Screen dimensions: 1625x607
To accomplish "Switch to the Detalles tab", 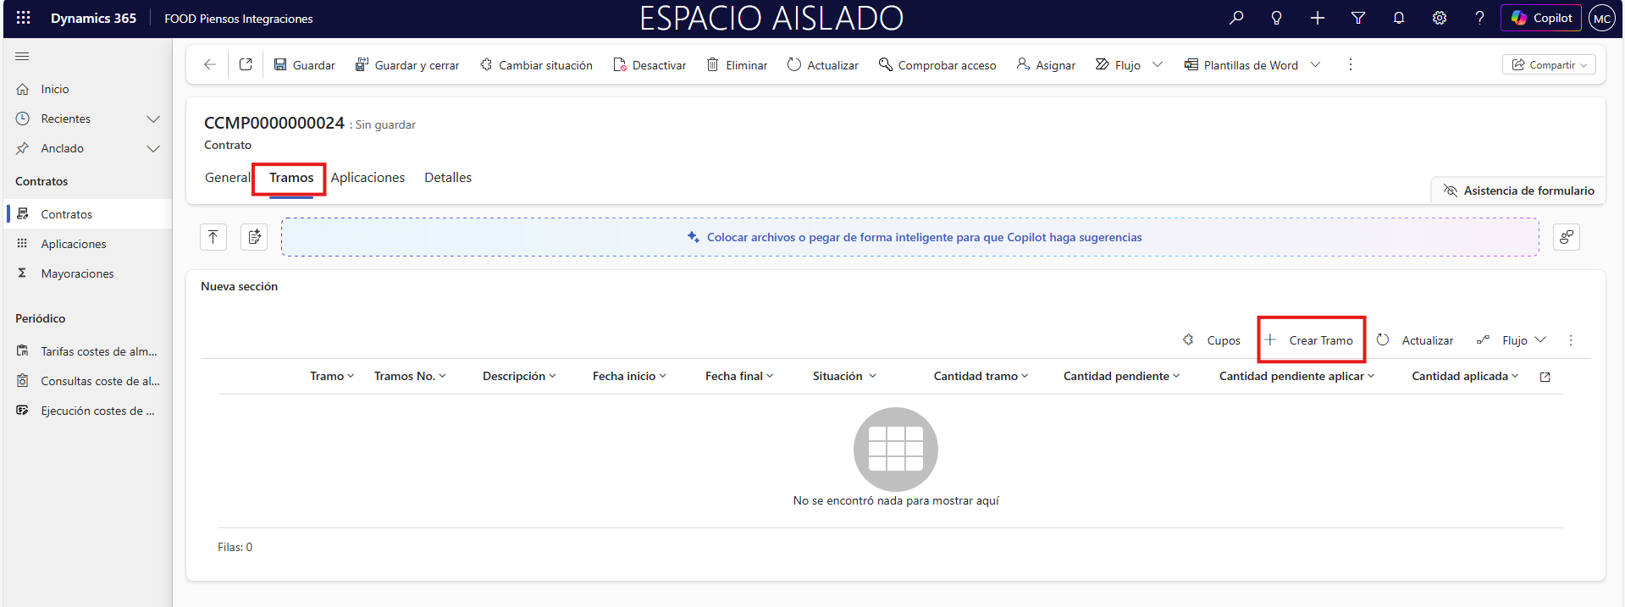I will 448,178.
